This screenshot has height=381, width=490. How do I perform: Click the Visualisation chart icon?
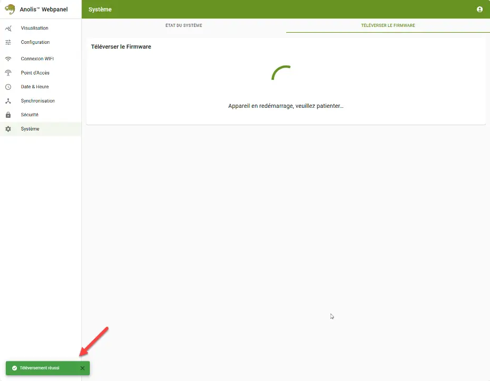pos(8,28)
